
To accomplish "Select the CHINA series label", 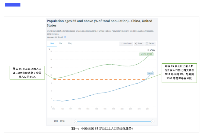I will [150, 74].
